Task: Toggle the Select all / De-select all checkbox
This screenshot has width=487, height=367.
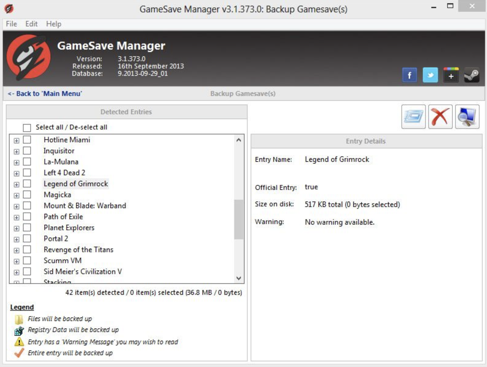Action: pos(27,127)
